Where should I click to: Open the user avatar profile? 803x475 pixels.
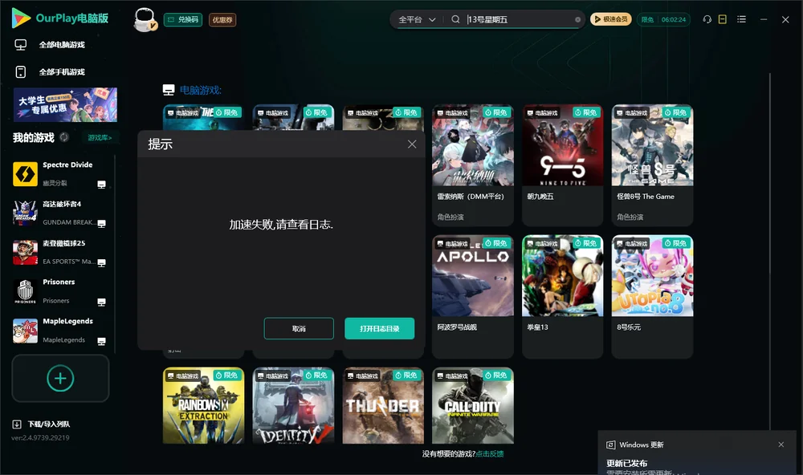click(x=145, y=19)
